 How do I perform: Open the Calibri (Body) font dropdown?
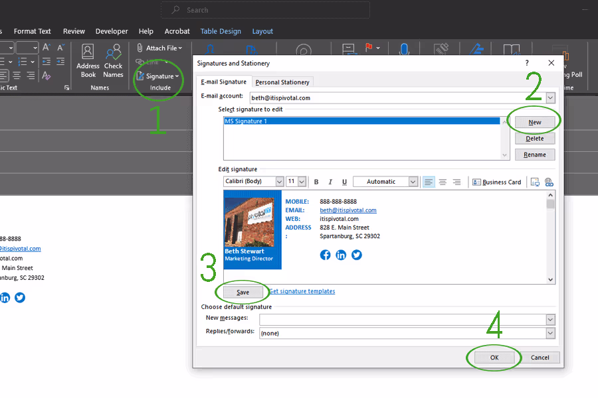tap(279, 182)
